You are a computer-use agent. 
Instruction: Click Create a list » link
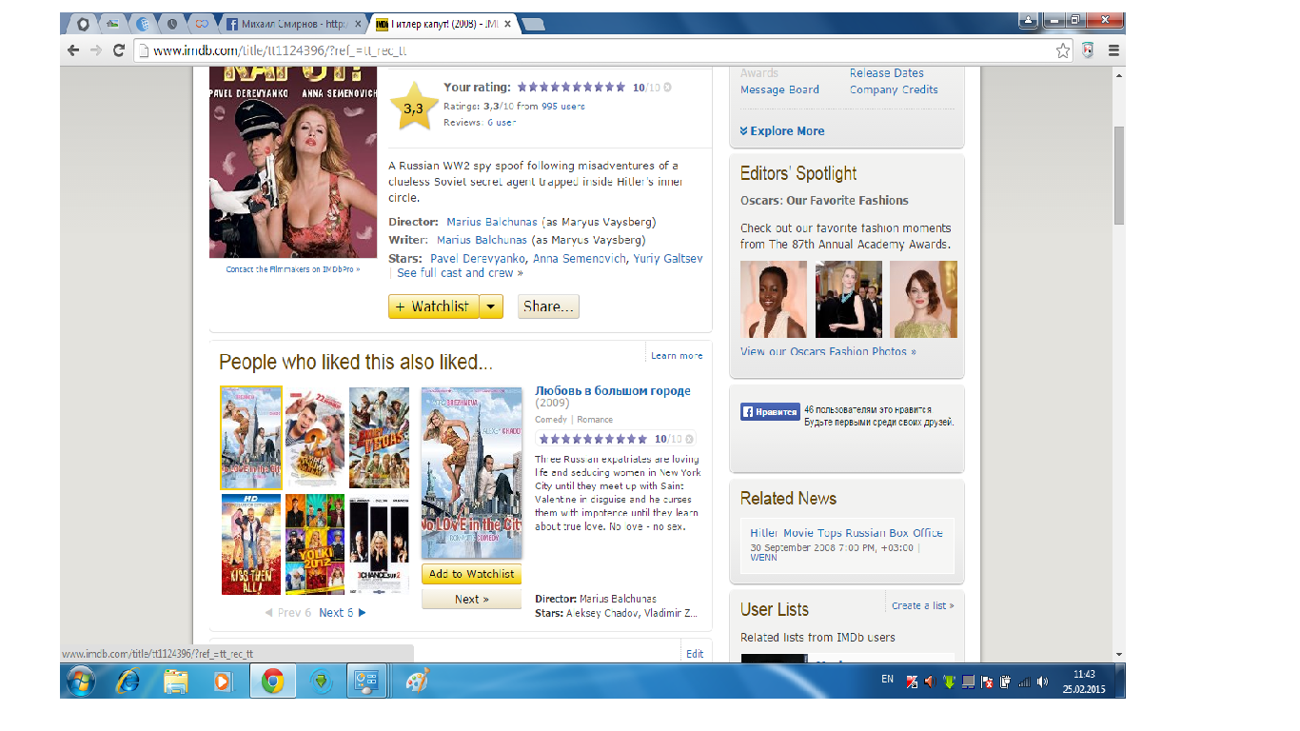click(922, 605)
